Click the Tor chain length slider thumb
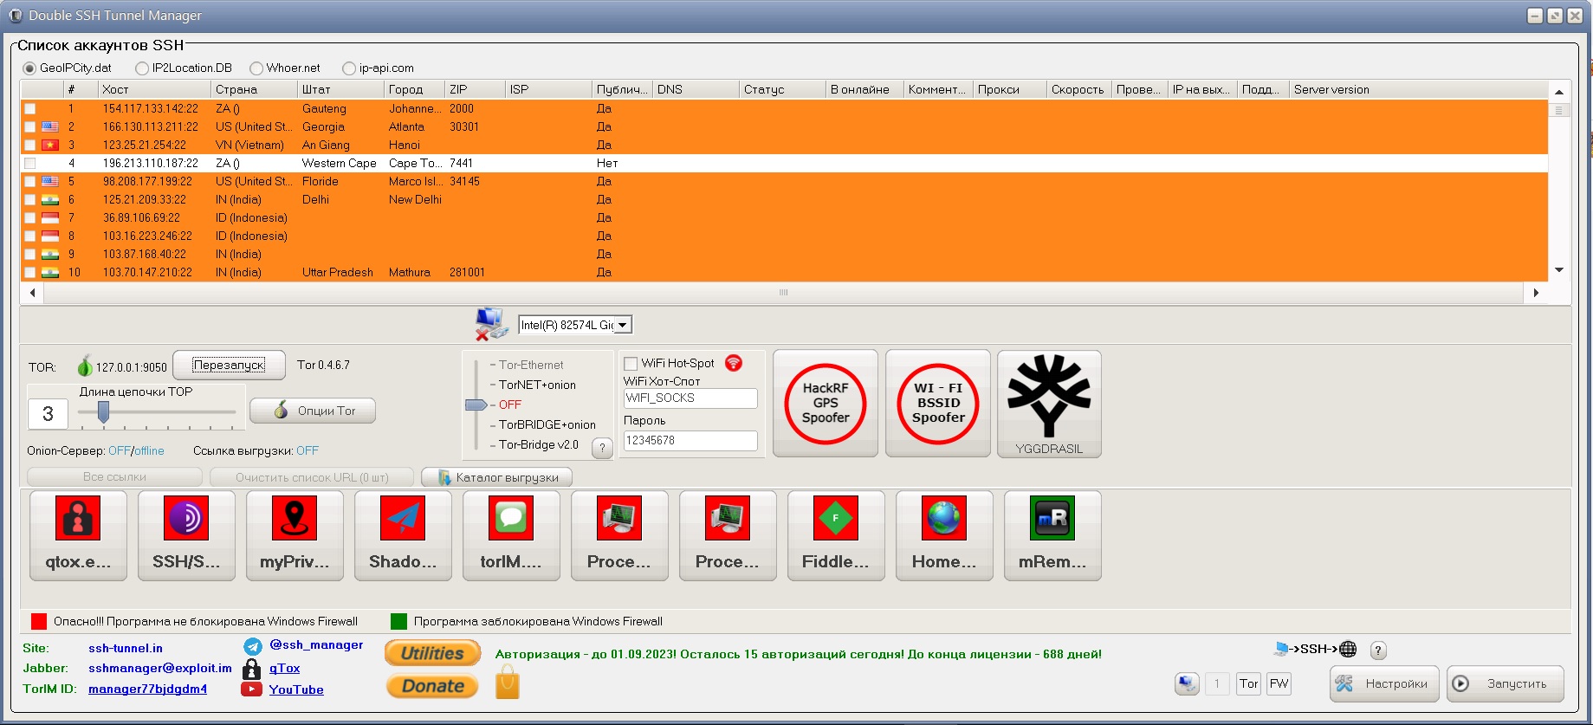Viewport: 1593px width, 725px height. point(103,412)
